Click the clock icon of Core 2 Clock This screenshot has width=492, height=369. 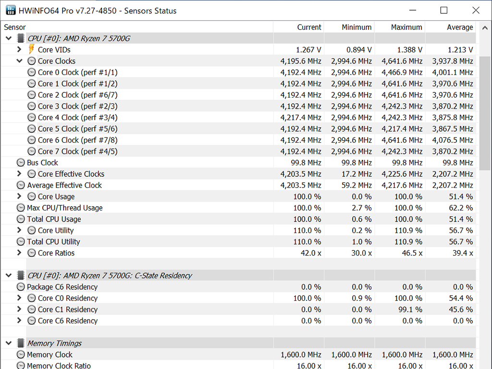[x=31, y=95]
